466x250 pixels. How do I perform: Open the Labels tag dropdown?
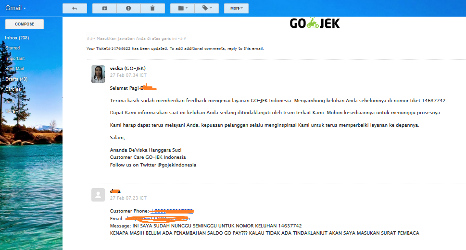pos(207,8)
